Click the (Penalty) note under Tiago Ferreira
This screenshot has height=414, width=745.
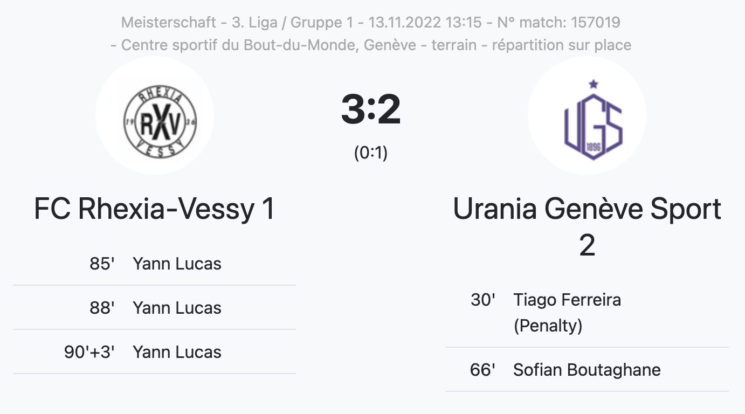pos(548,326)
